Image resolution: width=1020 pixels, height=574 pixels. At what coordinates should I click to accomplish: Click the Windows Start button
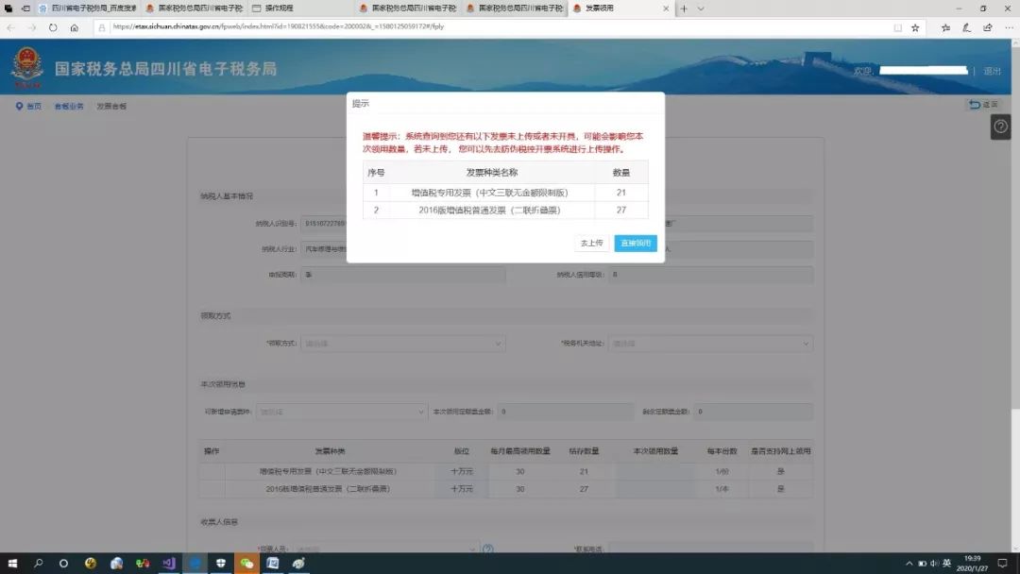(x=12, y=563)
